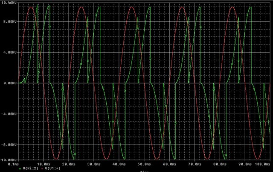Click the 10.0ms X-axis label
Screen dimensions: 273x172
coord(44,164)
